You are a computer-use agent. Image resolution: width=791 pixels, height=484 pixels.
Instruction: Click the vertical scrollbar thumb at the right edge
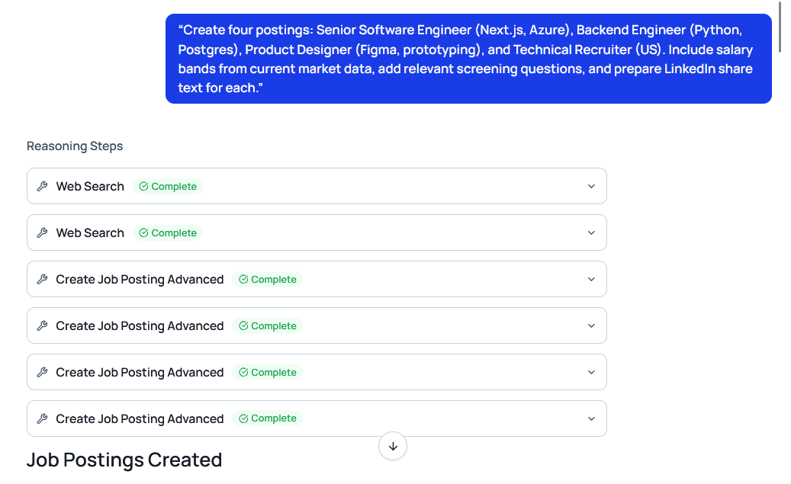(x=780, y=27)
